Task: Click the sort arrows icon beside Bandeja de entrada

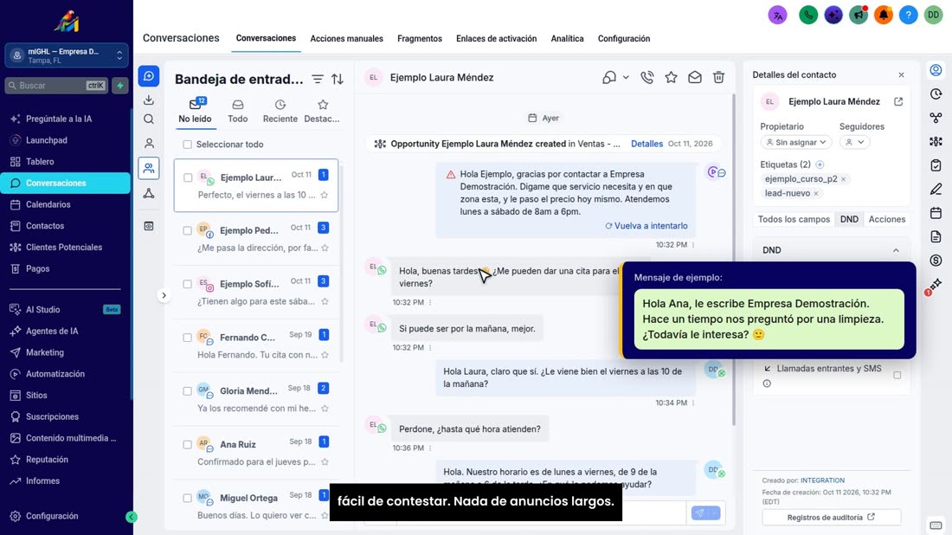Action: 337,79
